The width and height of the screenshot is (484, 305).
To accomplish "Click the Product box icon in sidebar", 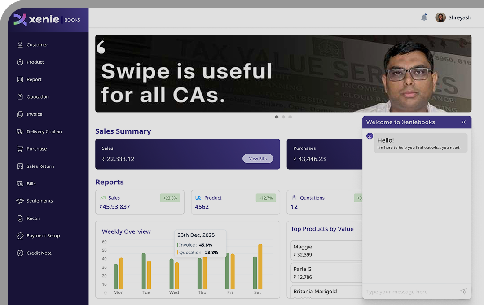I will (x=20, y=62).
